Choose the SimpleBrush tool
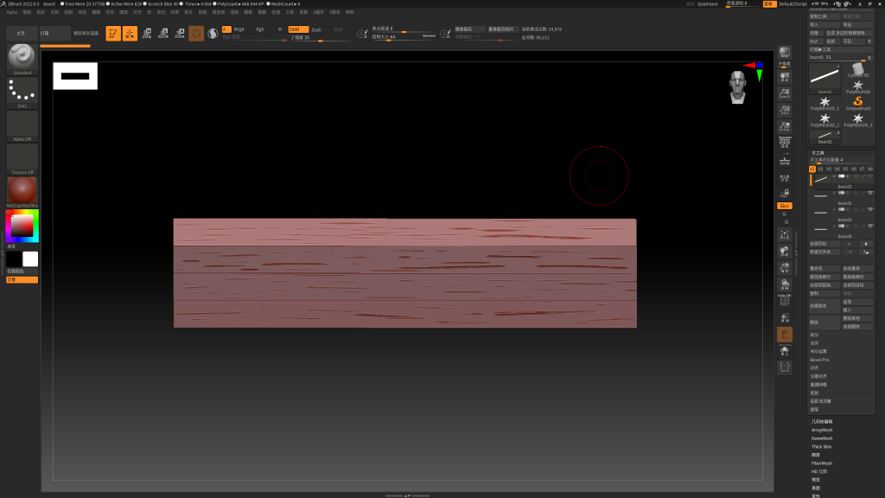Image resolution: width=885 pixels, height=498 pixels. click(857, 102)
